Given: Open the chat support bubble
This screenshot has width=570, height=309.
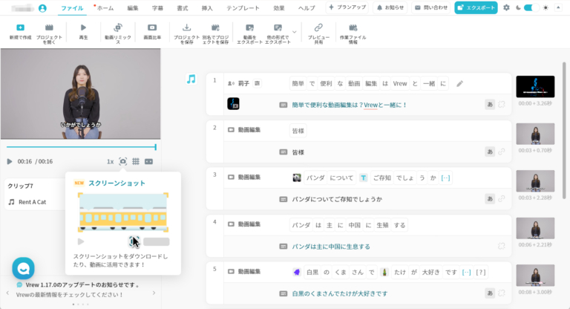Looking at the screenshot, I should coord(23,269).
